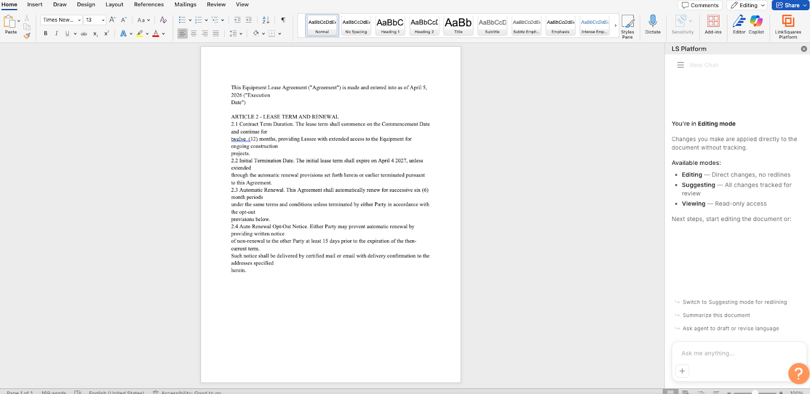The width and height of the screenshot is (810, 394).
Task: Toggle italic formatting
Action: click(56, 33)
